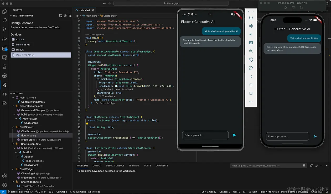Viewport: 331px width, 194px height.
Task: Switch to the Comments panel tab
Action: click(x=162, y=166)
